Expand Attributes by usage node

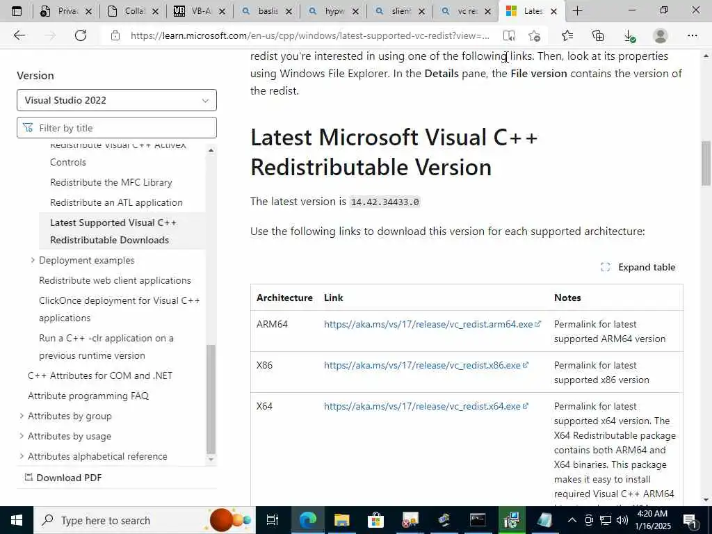[22, 436]
